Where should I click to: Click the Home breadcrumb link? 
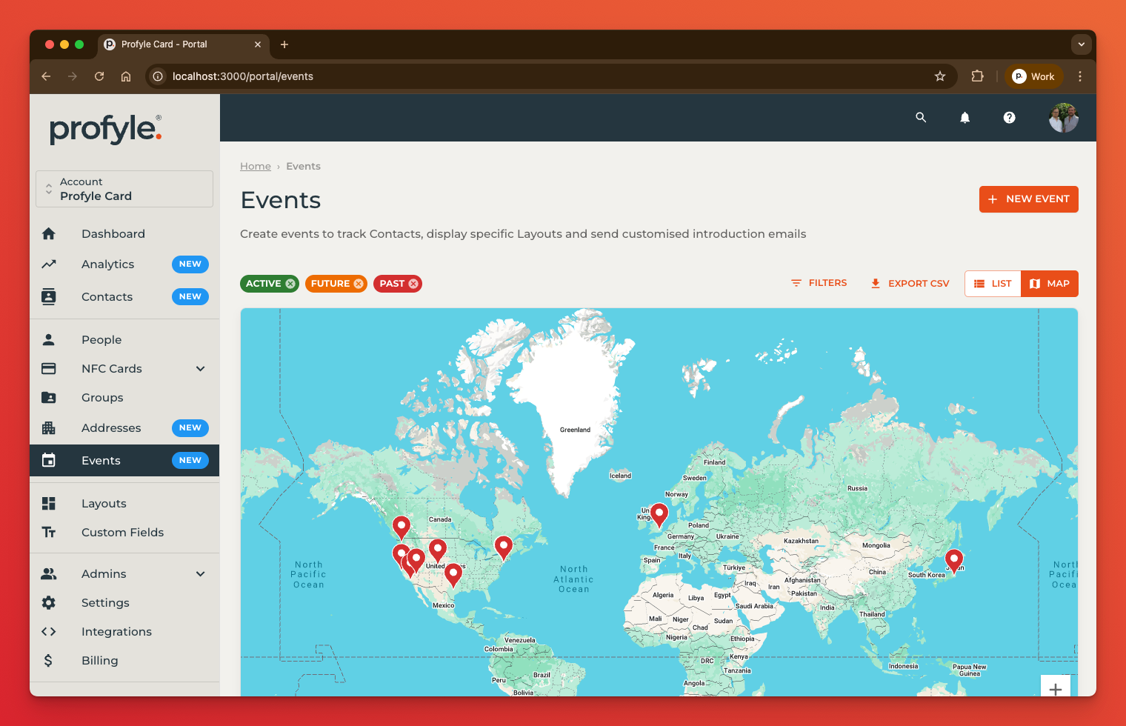click(x=256, y=167)
